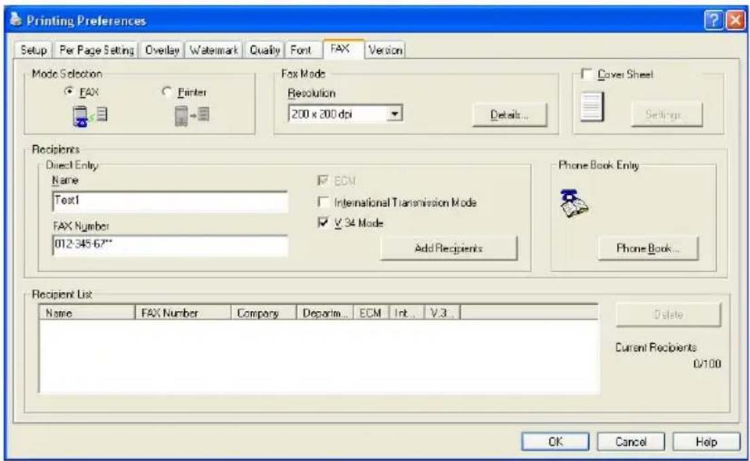Click the Departm... column header
The width and height of the screenshot is (750, 461).
(x=325, y=313)
